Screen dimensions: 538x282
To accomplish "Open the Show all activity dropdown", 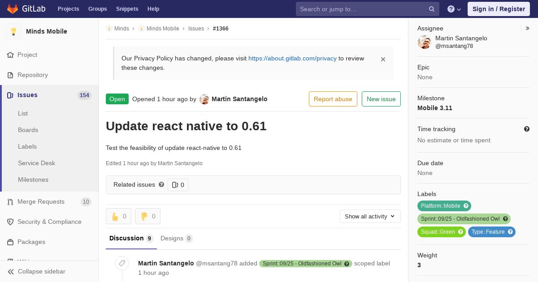I will [370, 216].
